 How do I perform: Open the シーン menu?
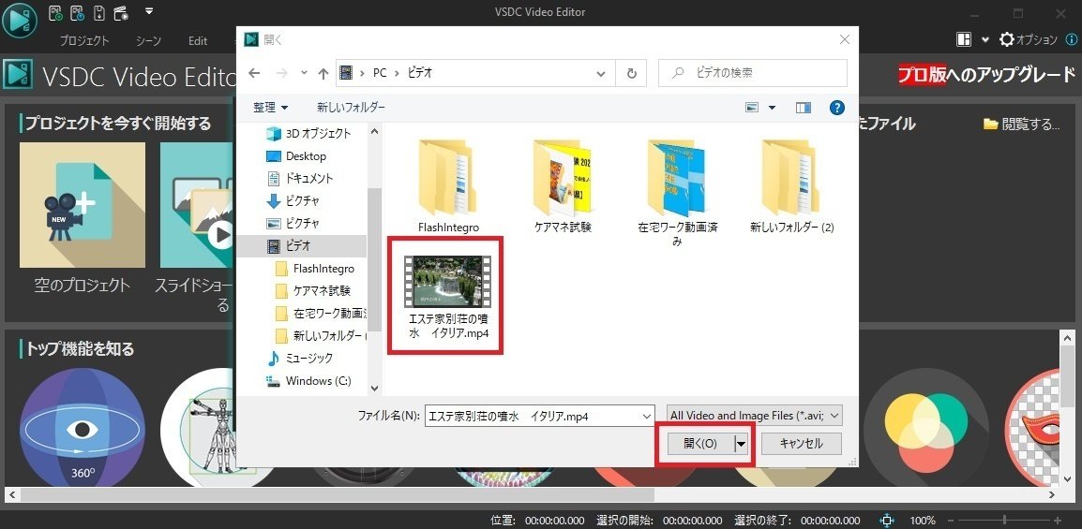pyautogui.click(x=148, y=40)
